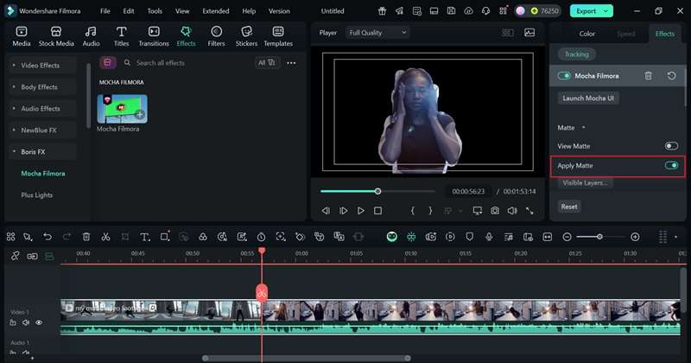Click the Visible Layers button
The image size is (691, 363).
click(x=586, y=182)
